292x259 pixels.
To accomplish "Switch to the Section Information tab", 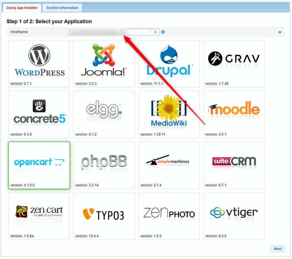I will [62, 8].
